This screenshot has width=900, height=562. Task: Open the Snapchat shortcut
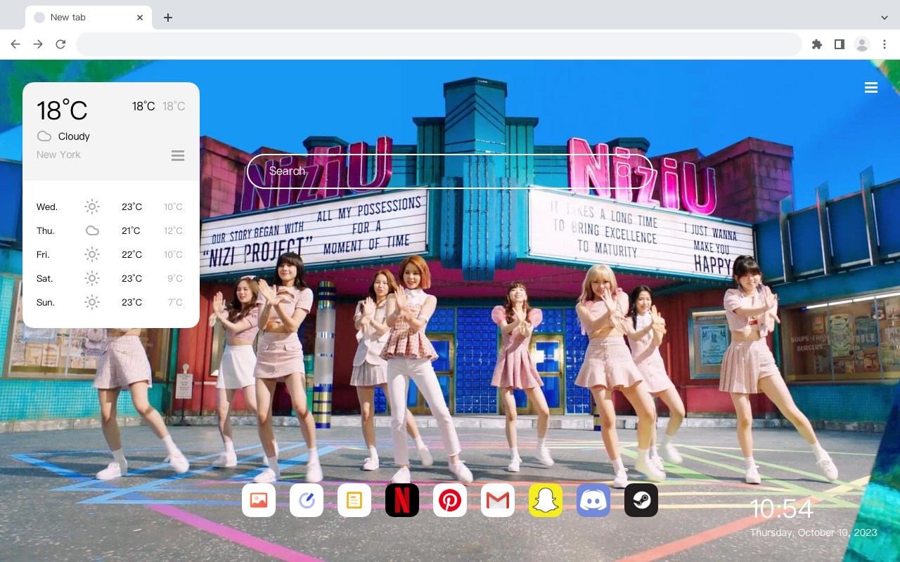tap(546, 500)
